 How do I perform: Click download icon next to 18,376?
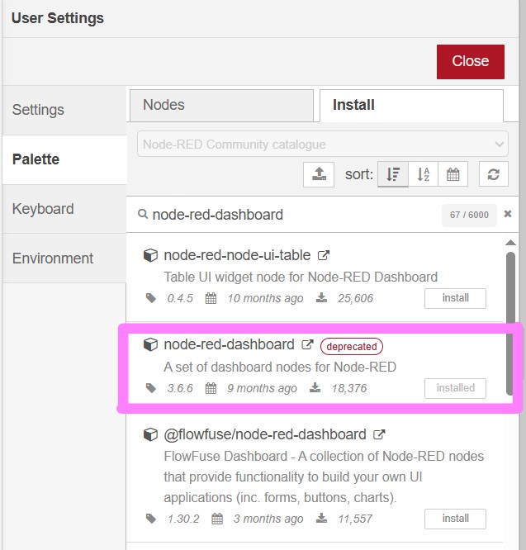coord(315,387)
